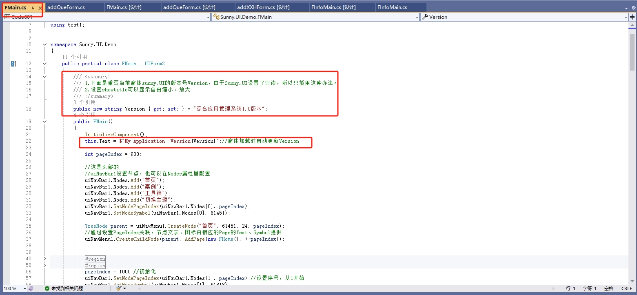Click IntelliCode suggestions icon in status bar

(31, 288)
